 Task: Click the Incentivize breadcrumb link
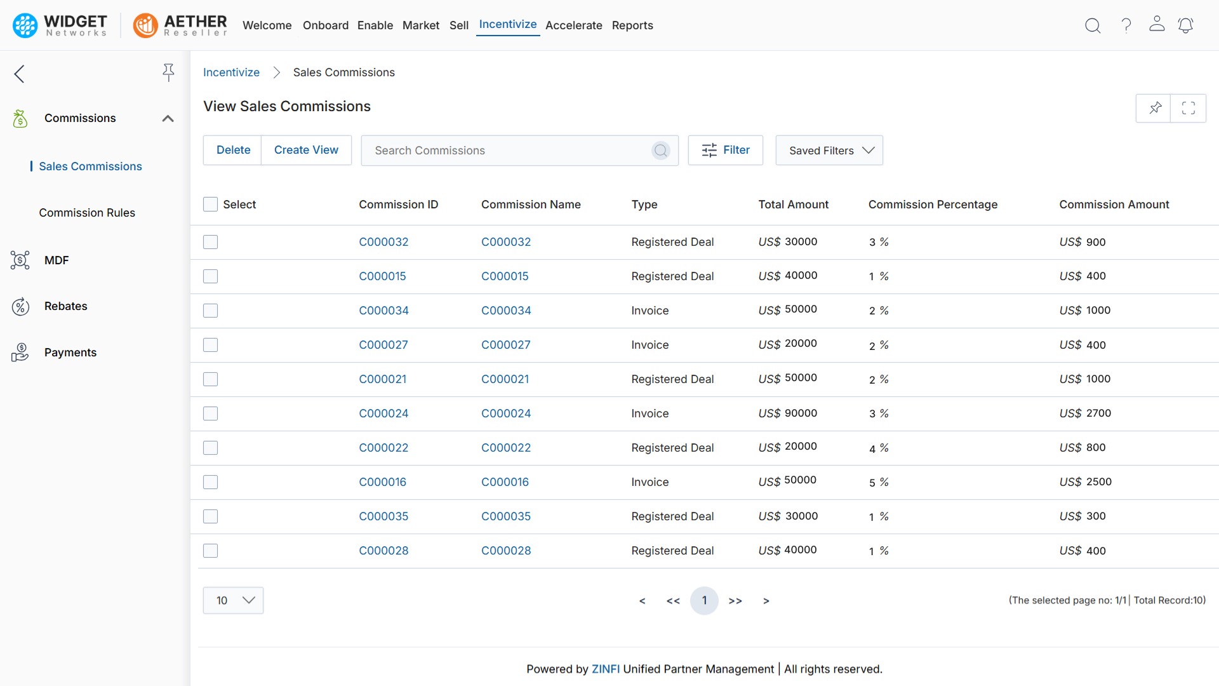tap(231, 72)
